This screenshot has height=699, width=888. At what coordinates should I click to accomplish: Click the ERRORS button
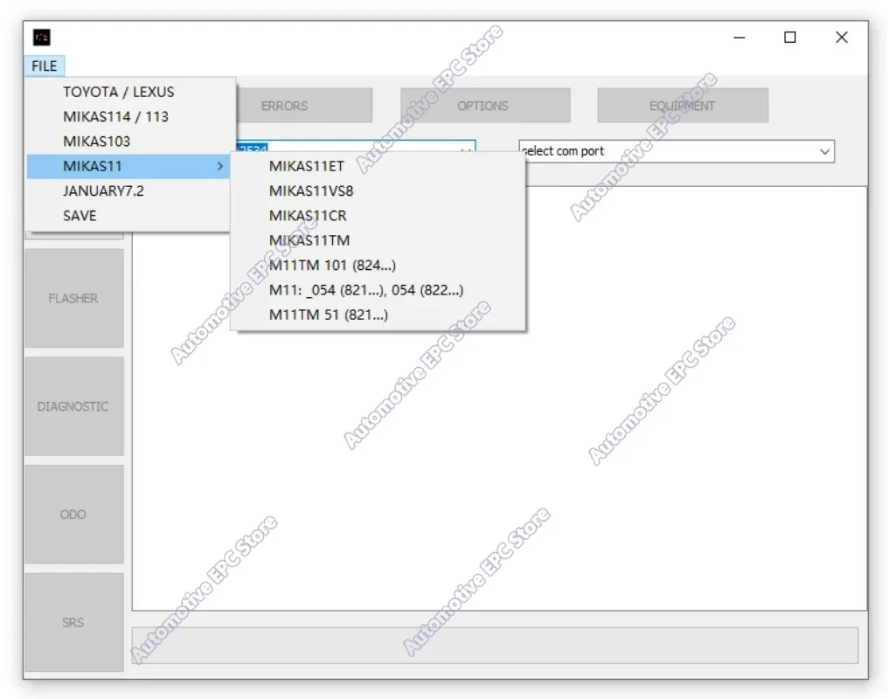click(x=304, y=105)
